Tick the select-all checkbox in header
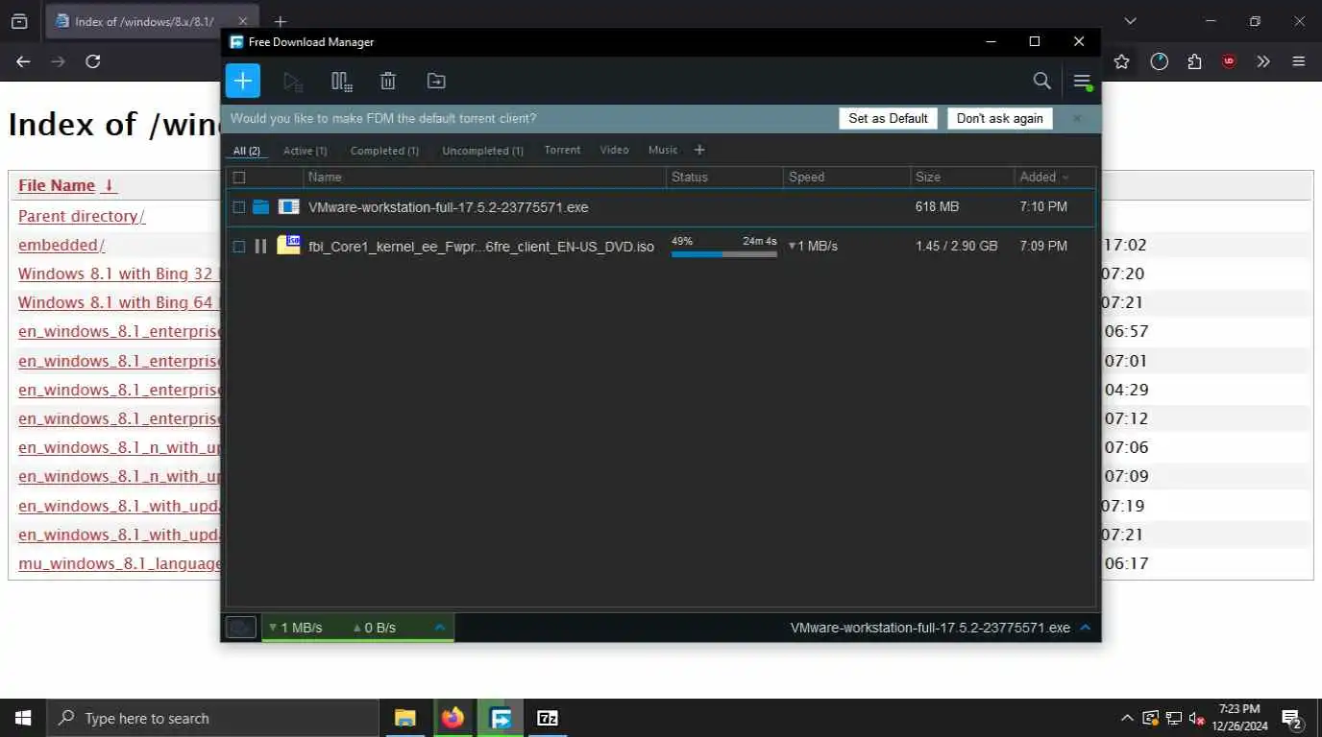 coord(239,177)
